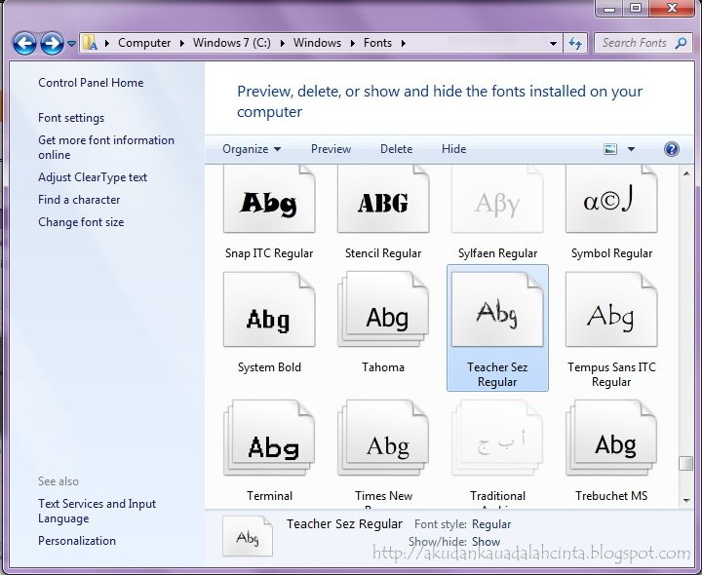The image size is (702, 575).
Task: Click the Back navigation arrow
Action: [25, 43]
